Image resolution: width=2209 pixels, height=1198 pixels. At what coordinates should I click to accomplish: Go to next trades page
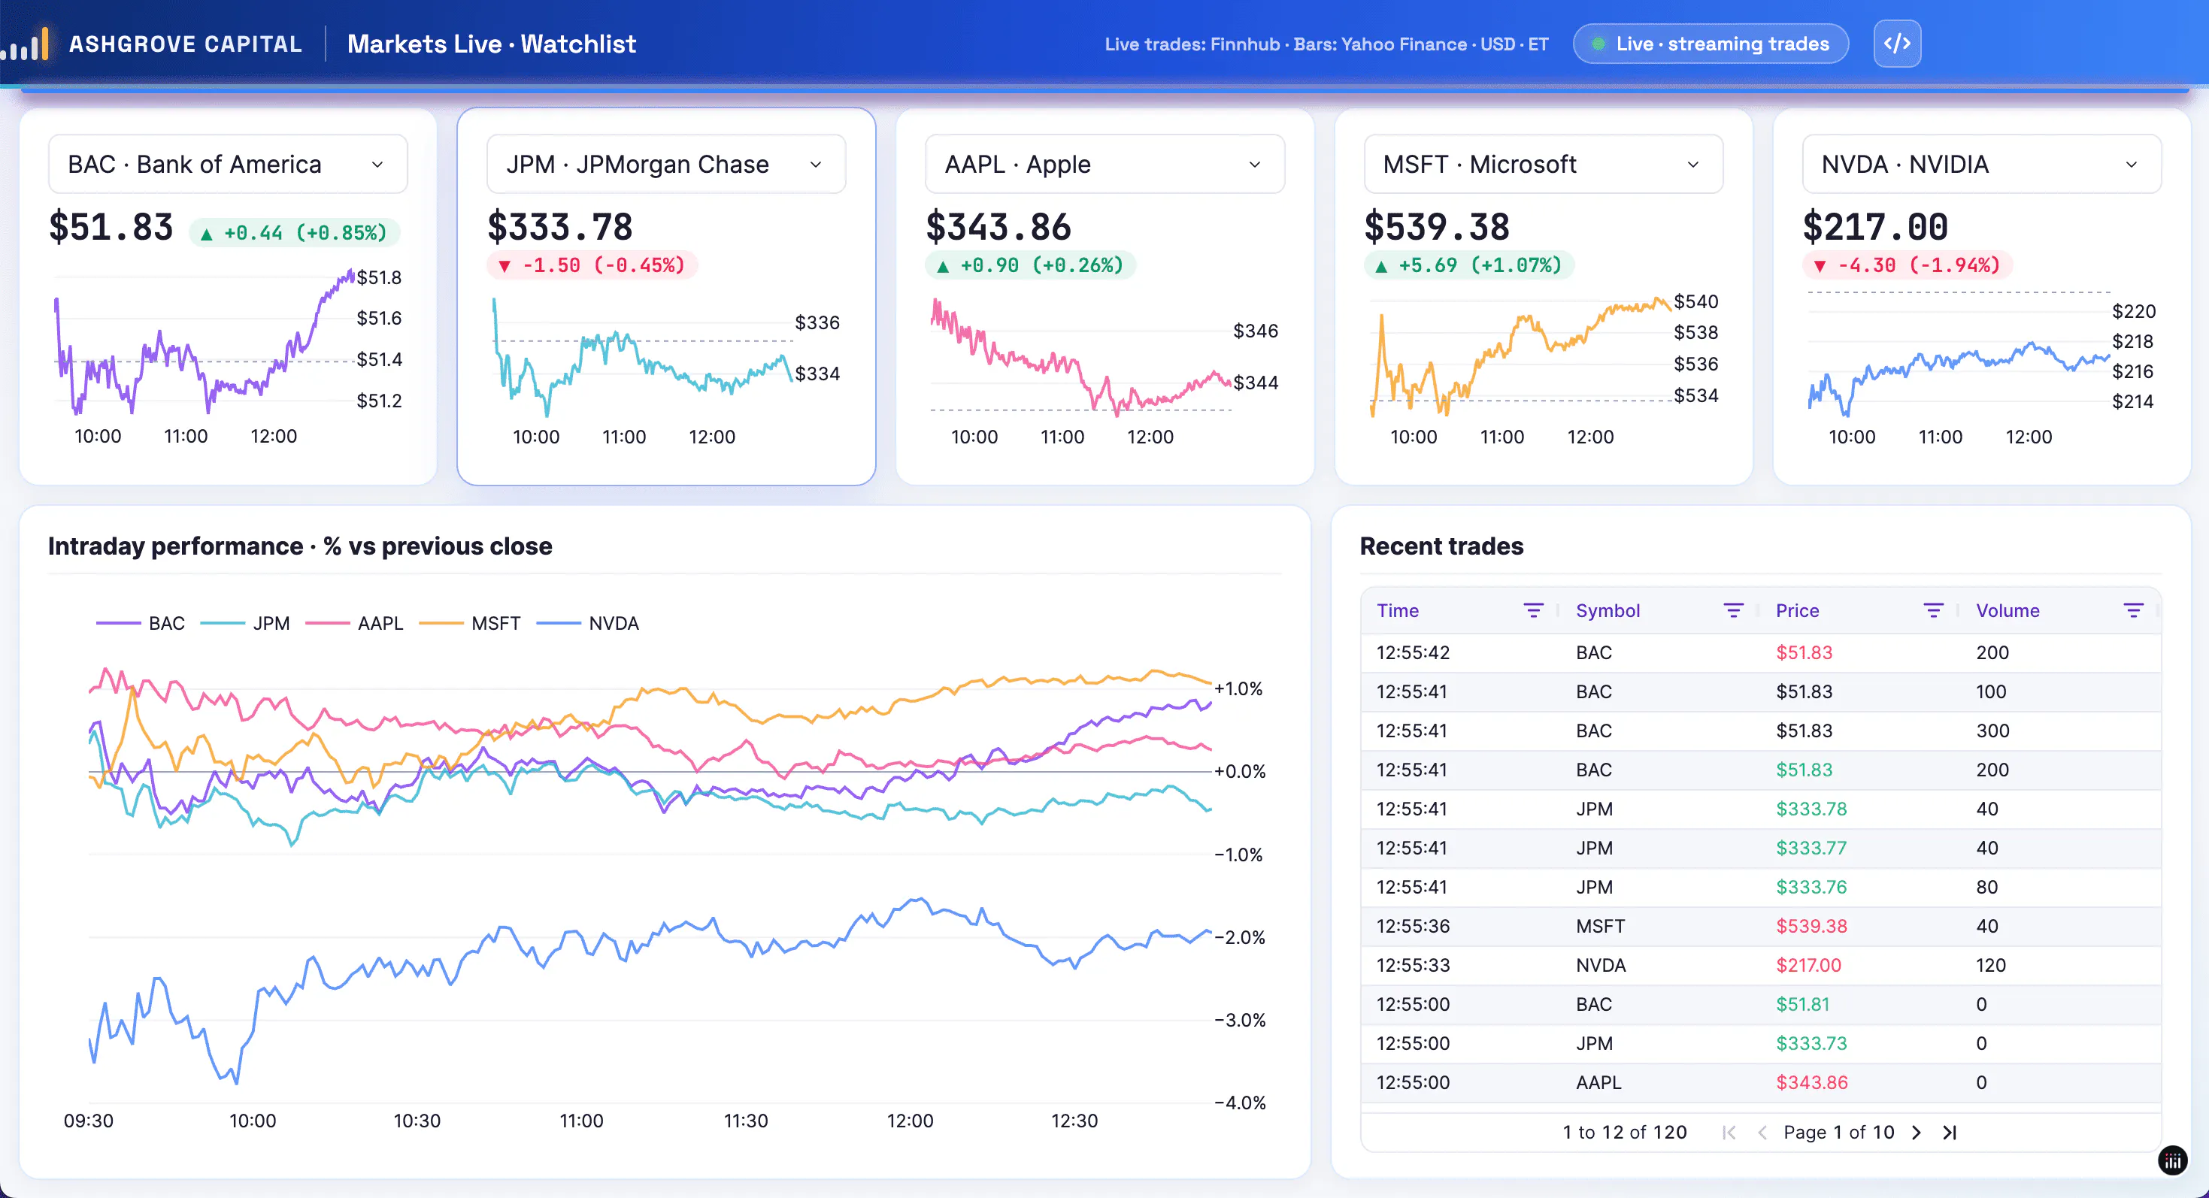pos(1917,1132)
